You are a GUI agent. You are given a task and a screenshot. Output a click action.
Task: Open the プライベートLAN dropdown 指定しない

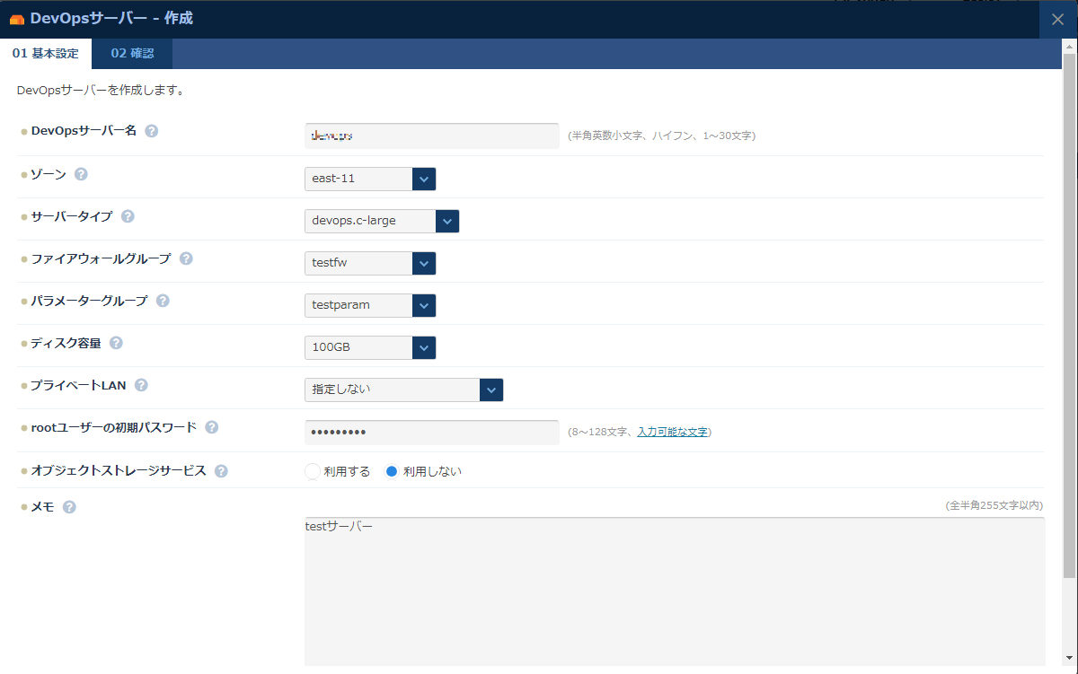pyautogui.click(x=403, y=390)
